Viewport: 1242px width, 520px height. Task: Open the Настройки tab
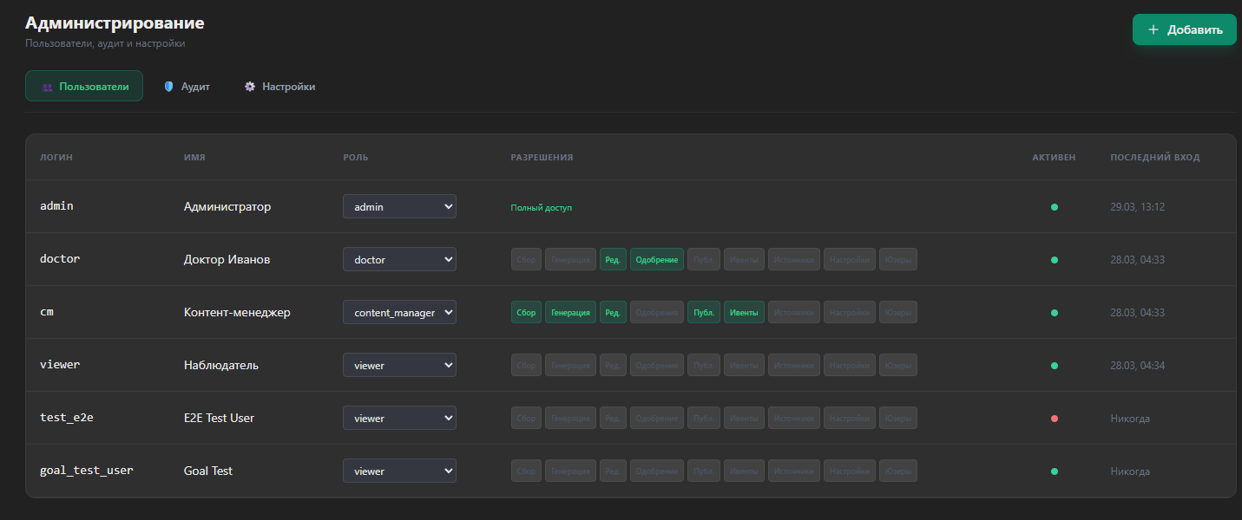coord(279,87)
